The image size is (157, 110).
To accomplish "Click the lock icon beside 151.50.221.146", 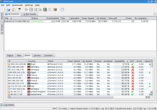I will click(9, 86).
